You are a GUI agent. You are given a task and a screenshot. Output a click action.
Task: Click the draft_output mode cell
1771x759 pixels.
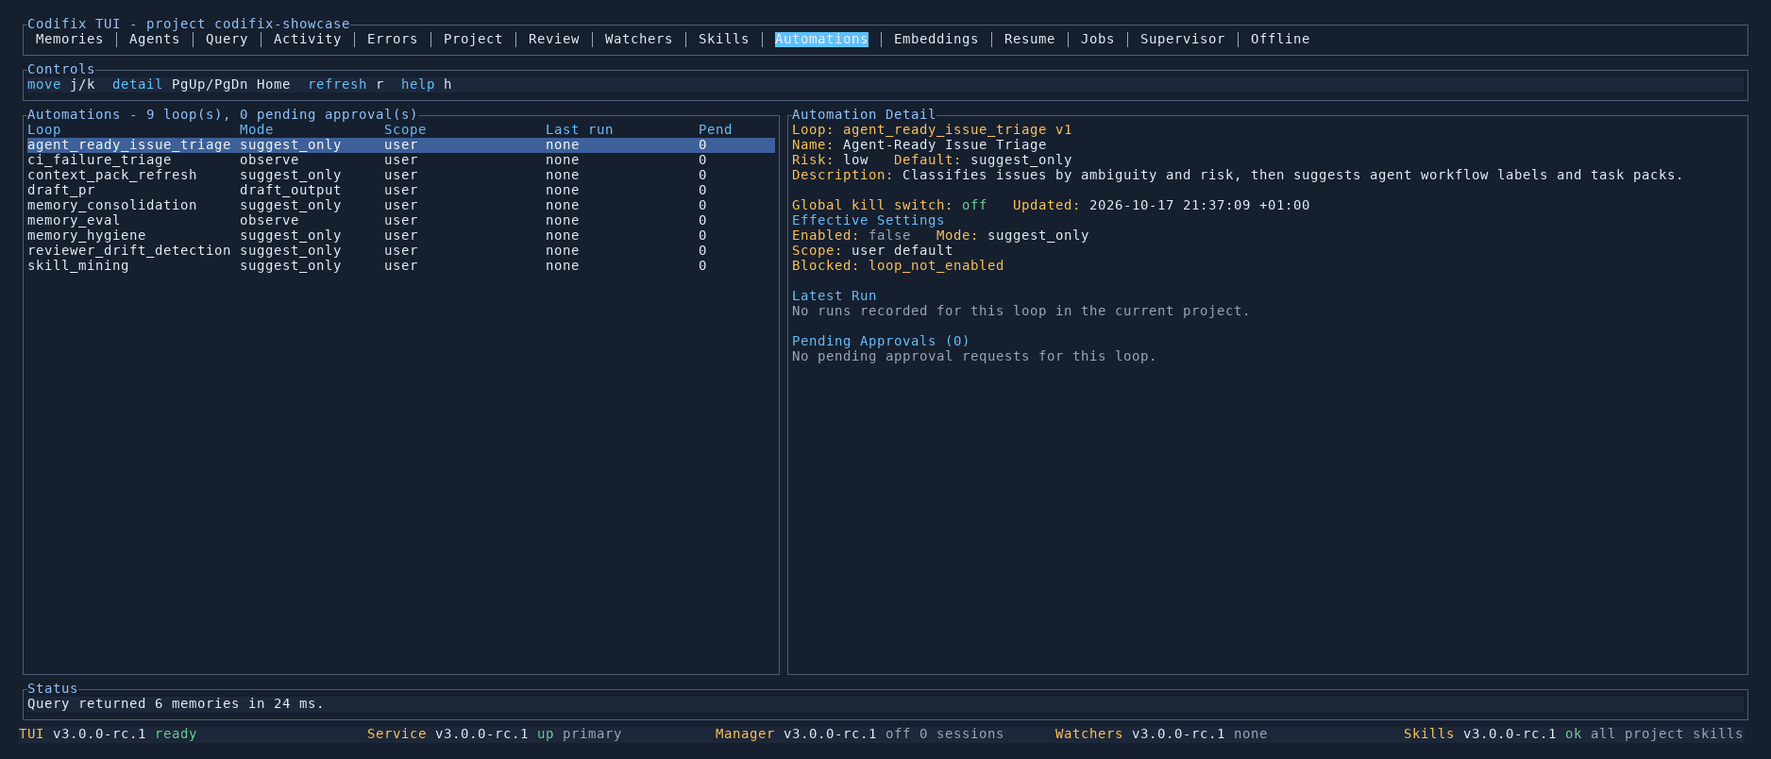tap(290, 190)
